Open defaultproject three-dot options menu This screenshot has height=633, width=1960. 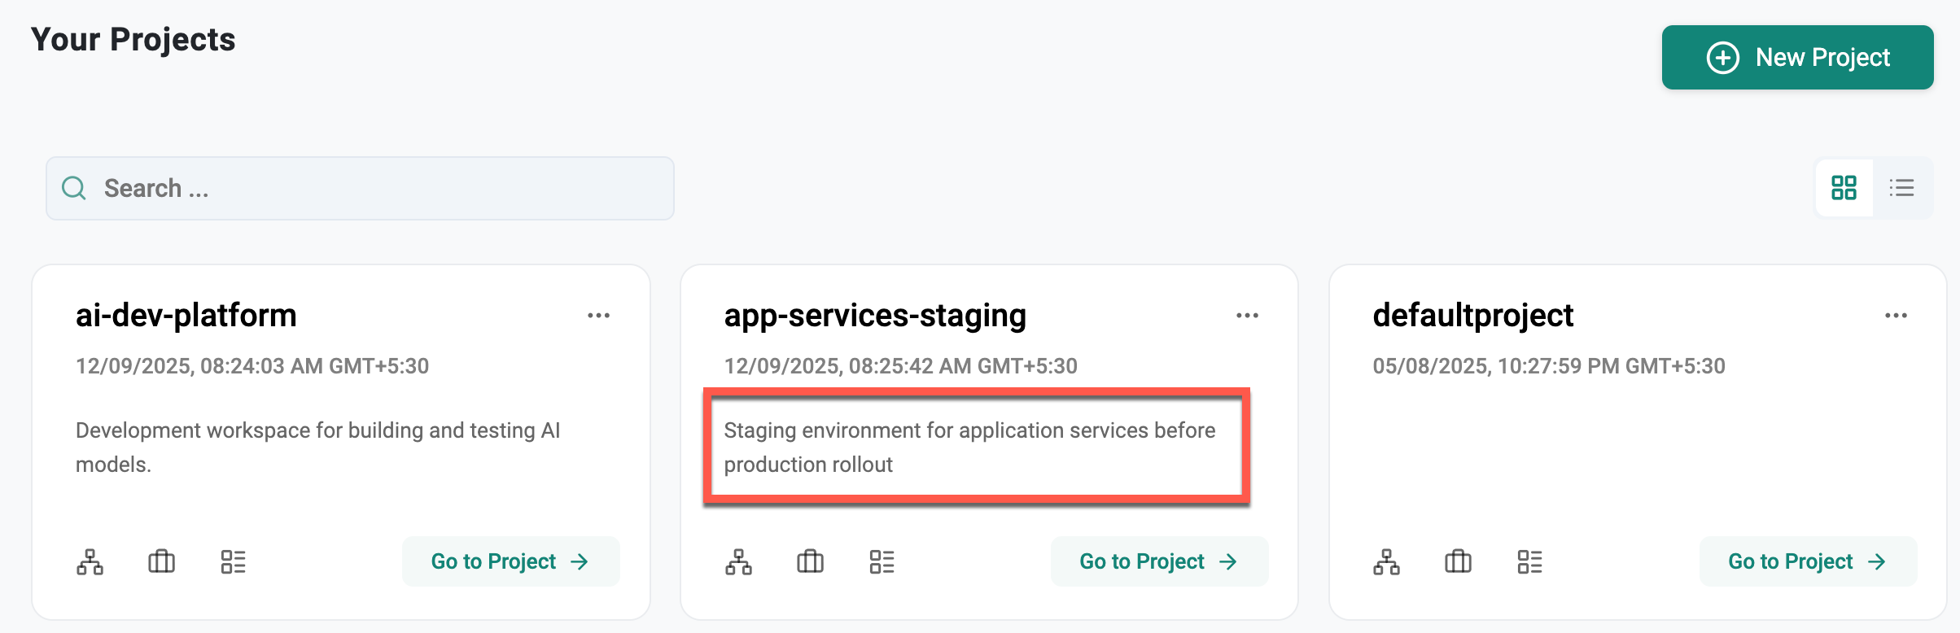[1896, 316]
